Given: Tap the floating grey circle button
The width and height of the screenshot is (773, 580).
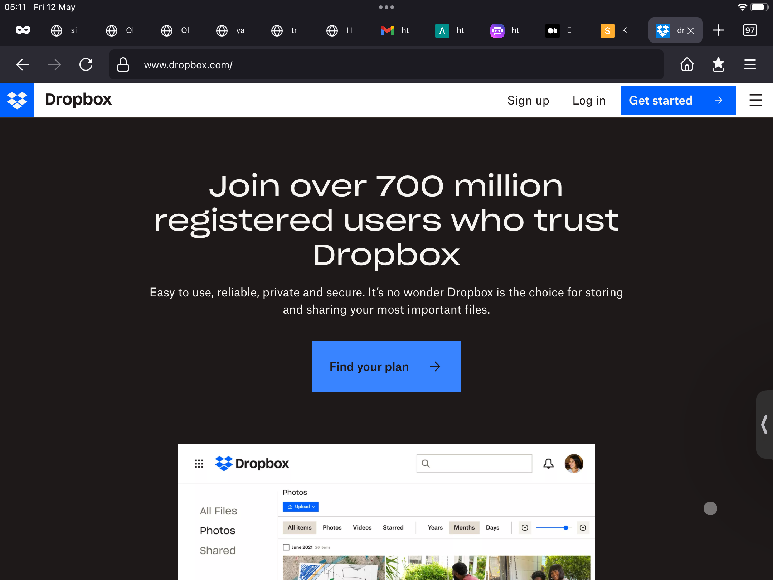Looking at the screenshot, I should point(710,508).
